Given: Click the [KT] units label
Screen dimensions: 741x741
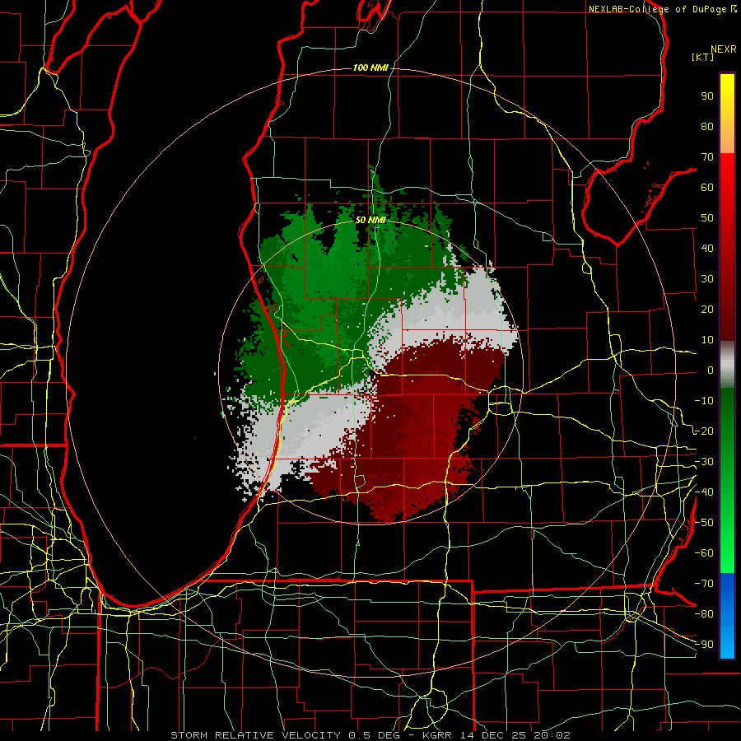Looking at the screenshot, I should coord(702,57).
